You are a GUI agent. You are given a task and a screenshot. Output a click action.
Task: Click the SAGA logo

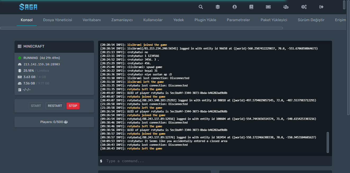pos(28,7)
